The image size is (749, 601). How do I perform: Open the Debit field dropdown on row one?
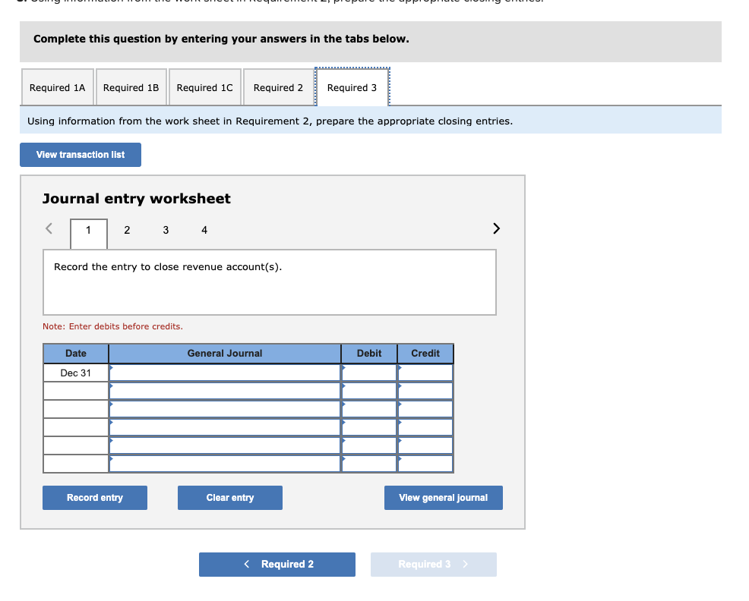tap(368, 372)
